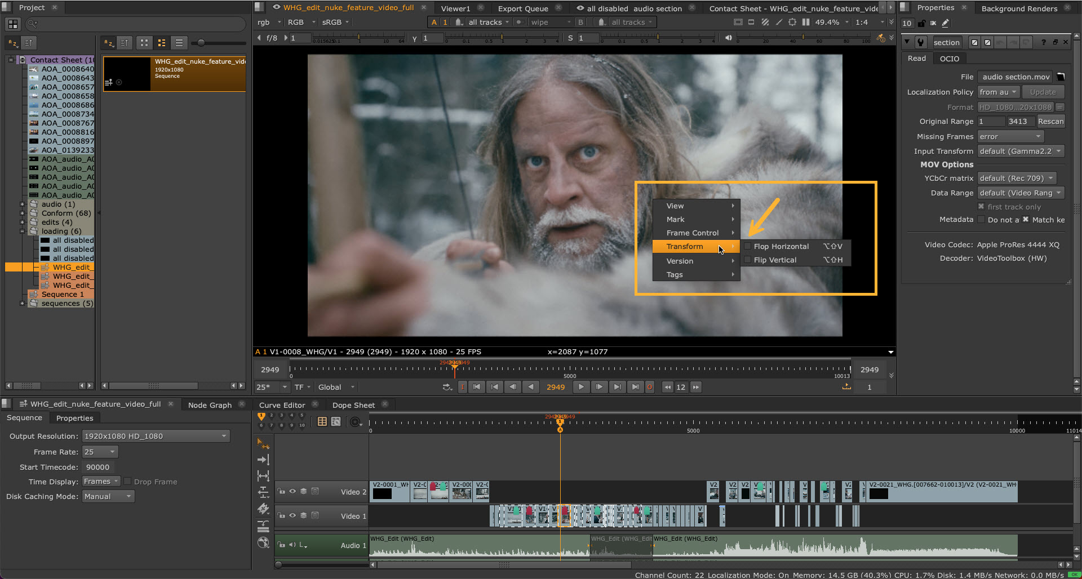Click the file browse icon beside audio section.mov
Viewport: 1082px width, 579px height.
pyautogui.click(x=1061, y=77)
